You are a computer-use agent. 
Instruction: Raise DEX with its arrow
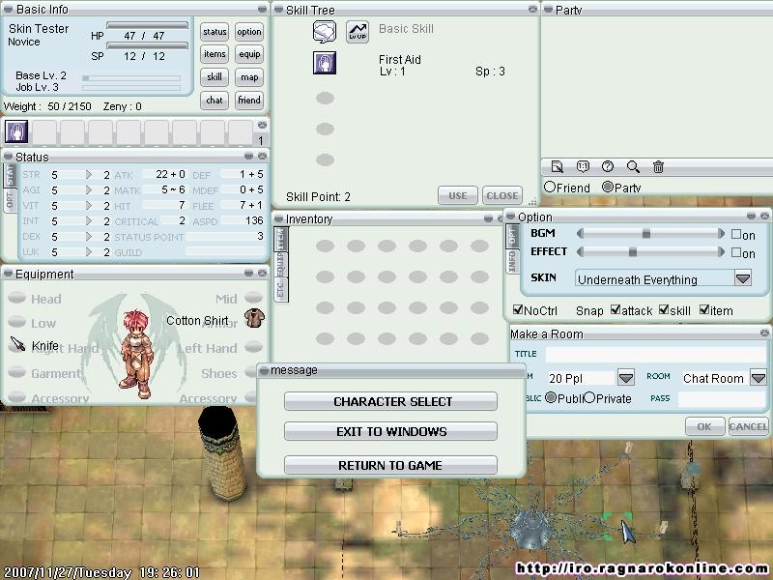pyautogui.click(x=89, y=236)
